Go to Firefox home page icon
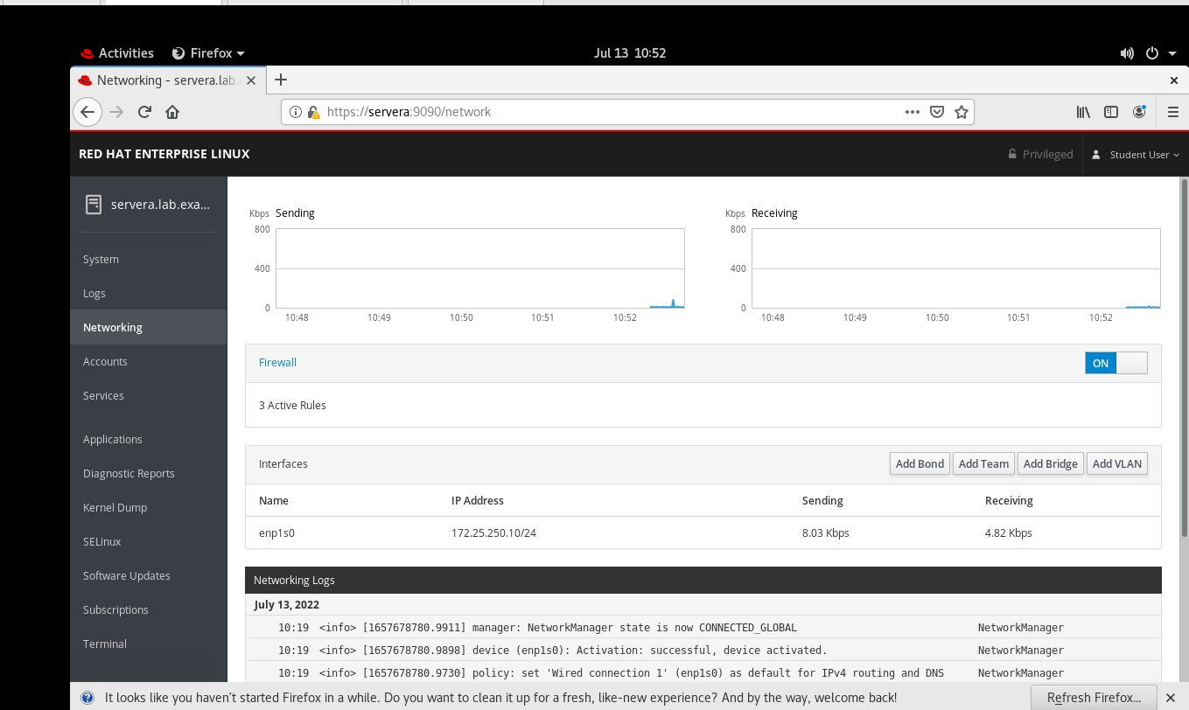 [x=172, y=112]
